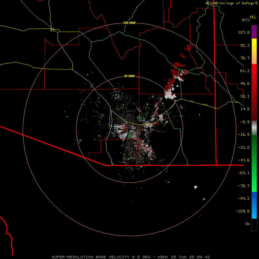The image size is (259, 259).
Task: Click the 92.3 velocity scale value
Action: 245,45
